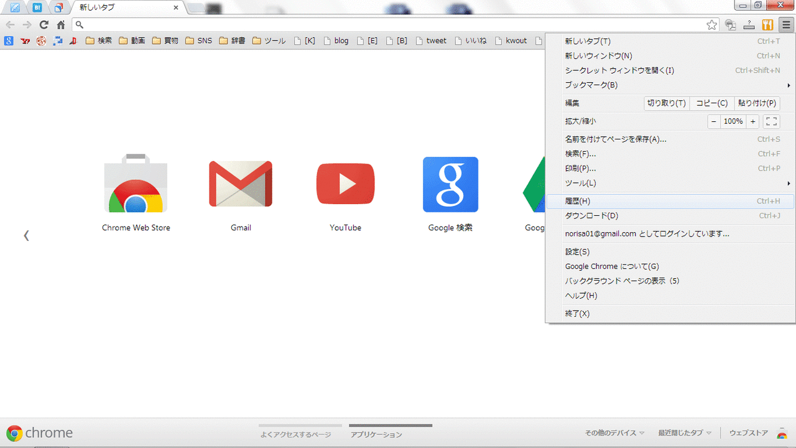796x448 pixels.
Task: Open the ツール bookmark folder
Action: [x=269, y=41]
